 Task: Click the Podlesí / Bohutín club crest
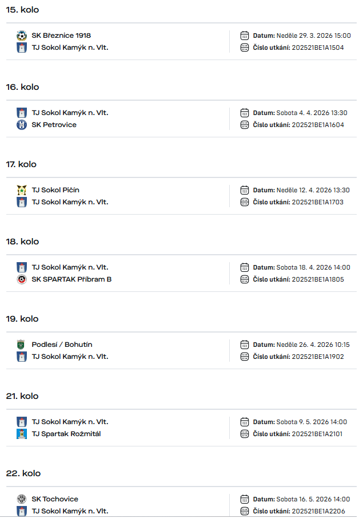[22, 345]
